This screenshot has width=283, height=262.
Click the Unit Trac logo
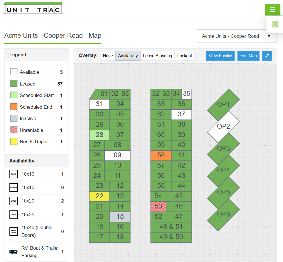pos(33,9)
